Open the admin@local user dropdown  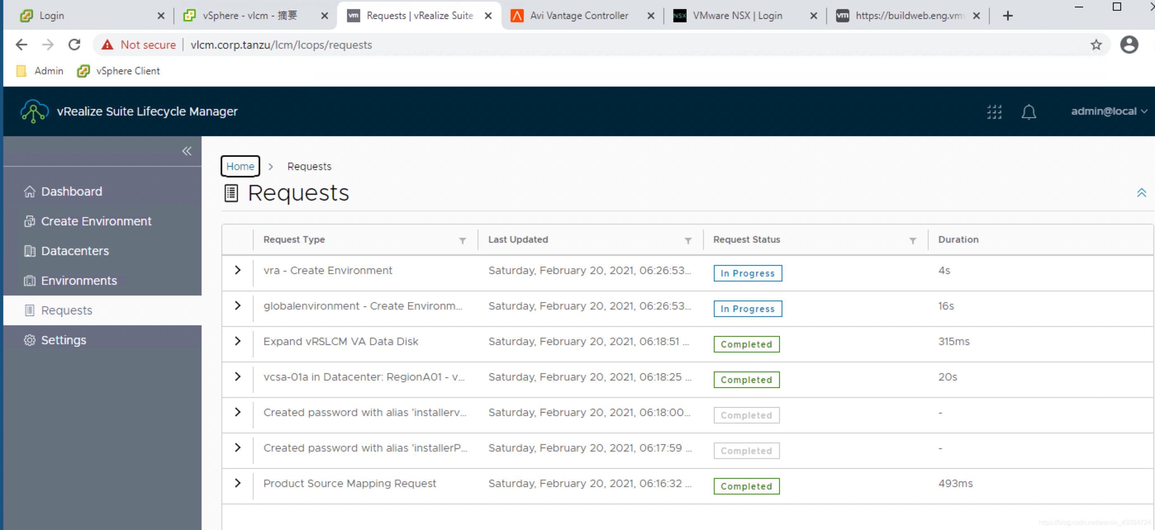pos(1108,111)
